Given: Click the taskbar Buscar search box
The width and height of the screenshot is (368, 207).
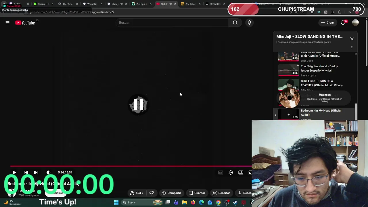Looking at the screenshot, I should (x=141, y=202).
